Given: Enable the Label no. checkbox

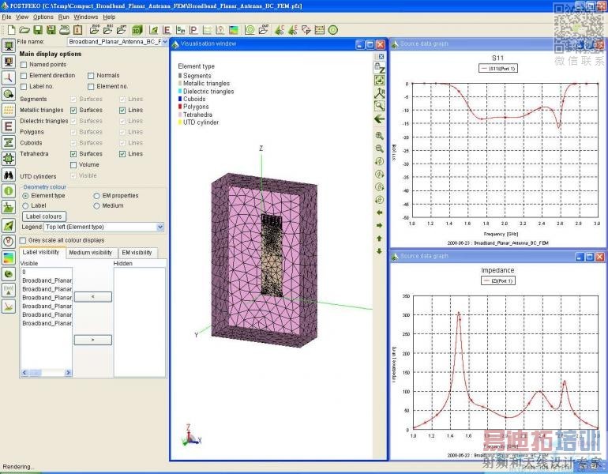Looking at the screenshot, I should (24, 86).
